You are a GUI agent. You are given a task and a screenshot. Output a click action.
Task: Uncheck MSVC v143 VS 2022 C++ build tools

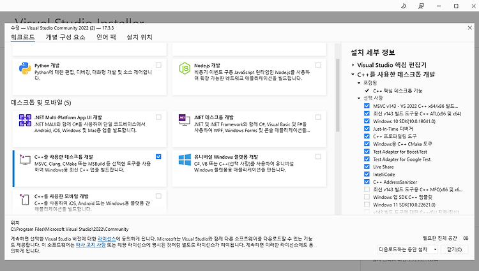click(x=367, y=106)
